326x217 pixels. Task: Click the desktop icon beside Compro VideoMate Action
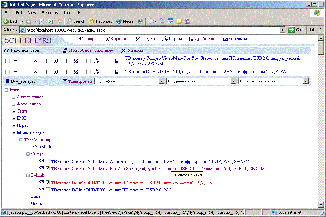click(41, 161)
